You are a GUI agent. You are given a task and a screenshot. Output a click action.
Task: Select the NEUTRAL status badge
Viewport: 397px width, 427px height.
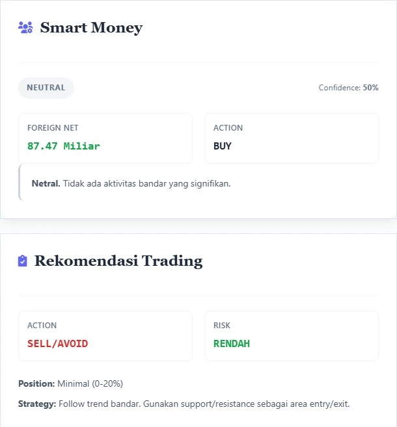[46, 88]
